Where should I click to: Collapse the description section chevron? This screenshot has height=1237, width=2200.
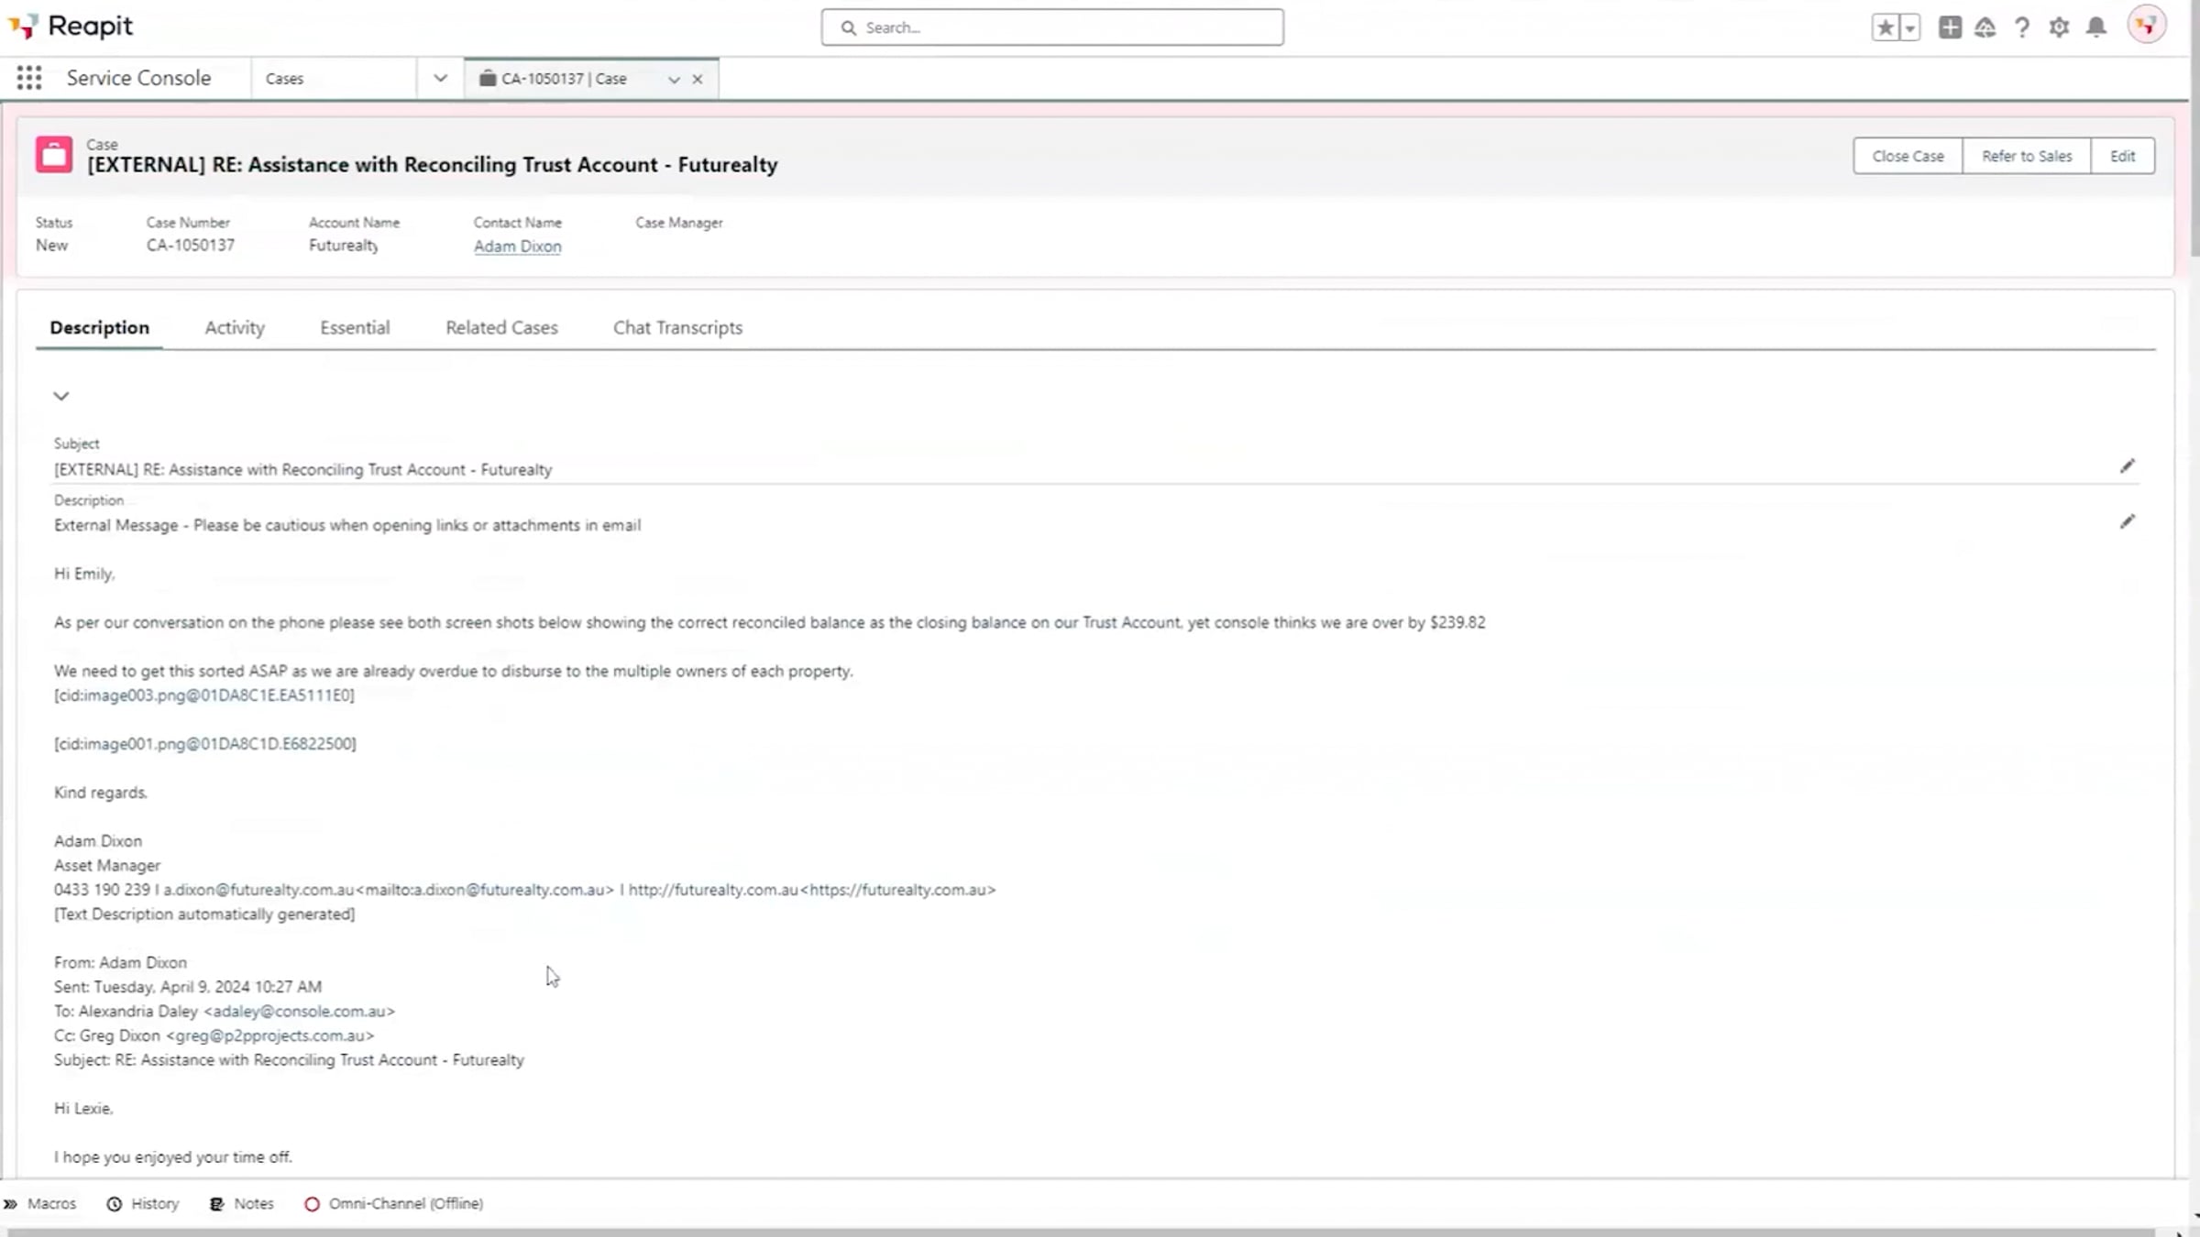point(61,396)
